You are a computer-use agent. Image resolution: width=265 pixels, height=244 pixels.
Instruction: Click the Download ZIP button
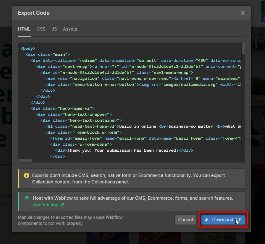click(x=223, y=220)
